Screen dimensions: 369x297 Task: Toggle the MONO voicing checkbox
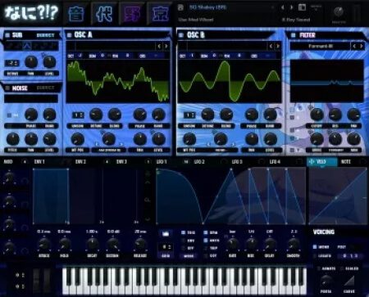point(315,247)
